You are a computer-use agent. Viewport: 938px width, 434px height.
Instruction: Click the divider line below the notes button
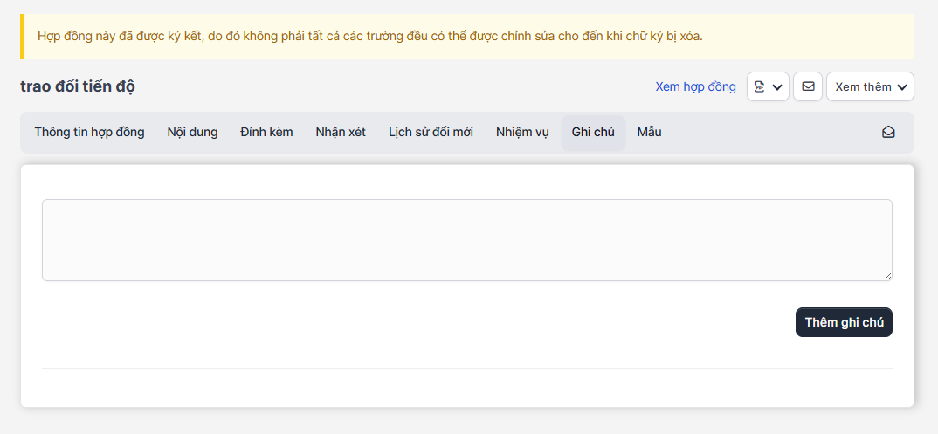[466, 368]
